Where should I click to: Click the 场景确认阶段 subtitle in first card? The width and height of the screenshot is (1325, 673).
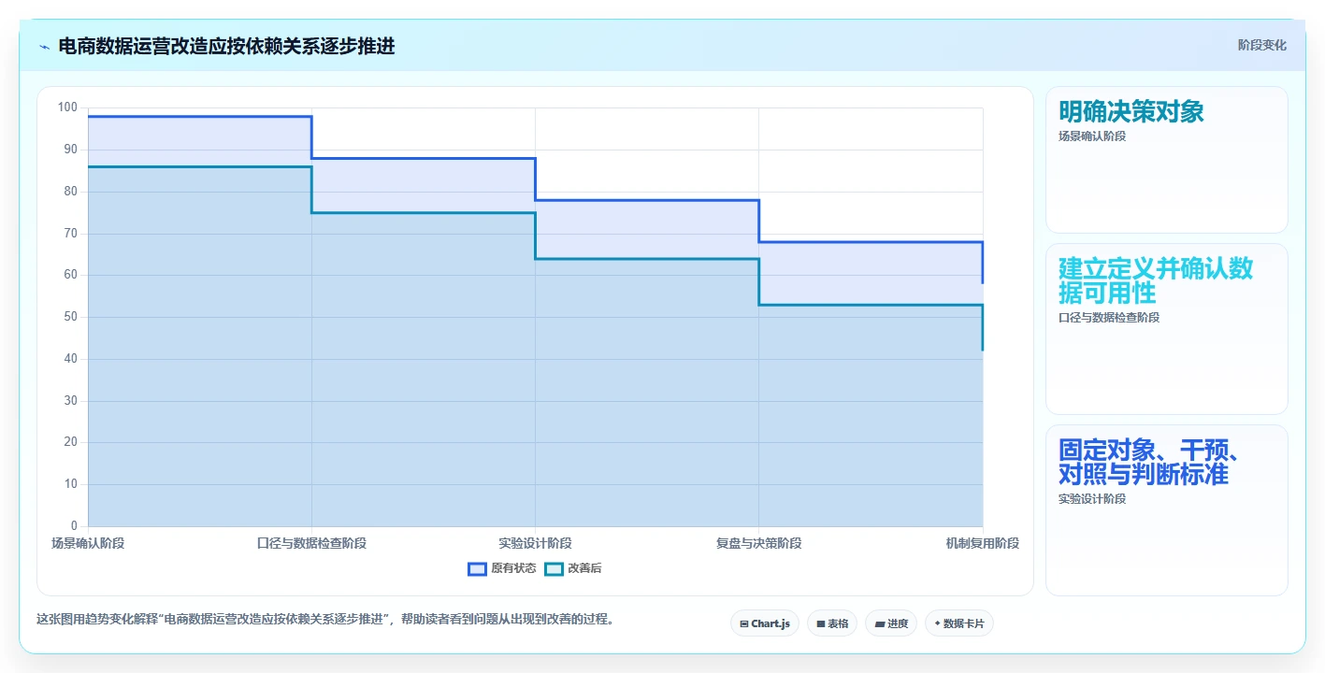point(1092,136)
